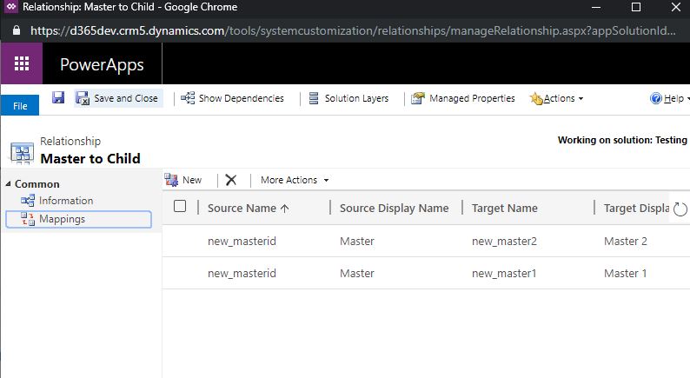Open the File menu

tap(20, 106)
